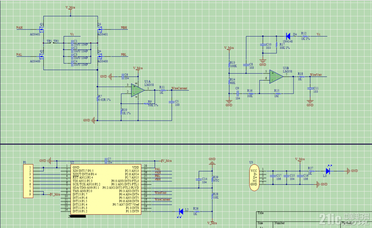Click the XIN/INT17/P3.5 pin label
Viewport: 372px width, 228px height.
[83, 171]
